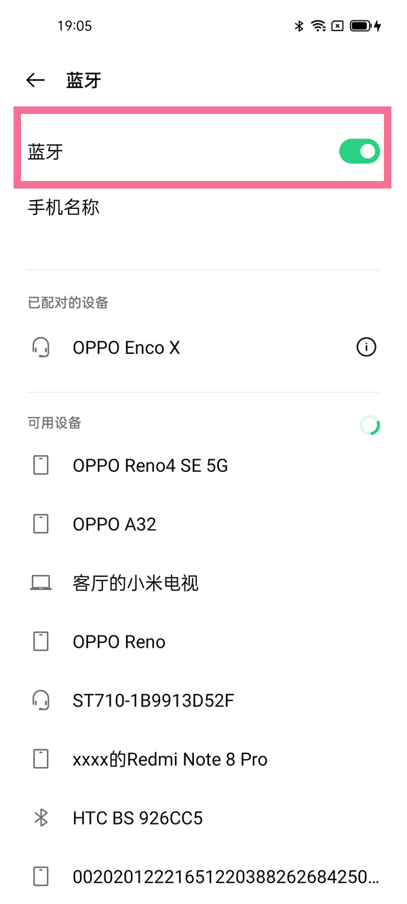
Task: Tap laptop icon beside 客厅的小米电视
Action: coord(41,583)
